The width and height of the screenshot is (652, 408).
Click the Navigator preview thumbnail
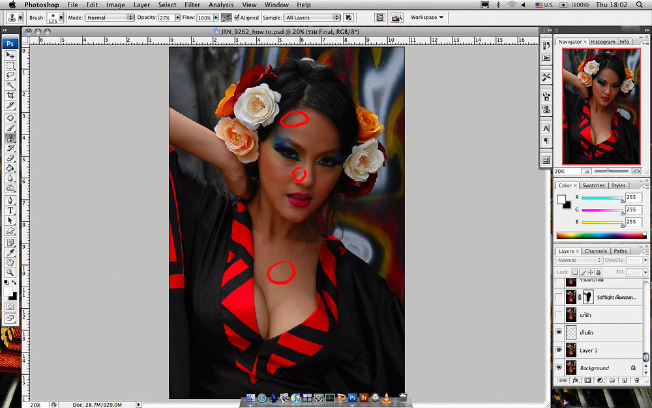coord(601,106)
